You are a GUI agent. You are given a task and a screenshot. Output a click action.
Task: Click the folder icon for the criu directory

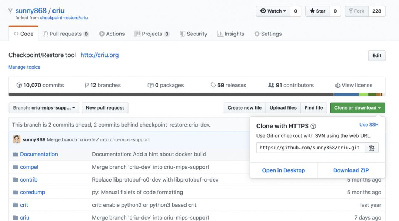pos(15,218)
